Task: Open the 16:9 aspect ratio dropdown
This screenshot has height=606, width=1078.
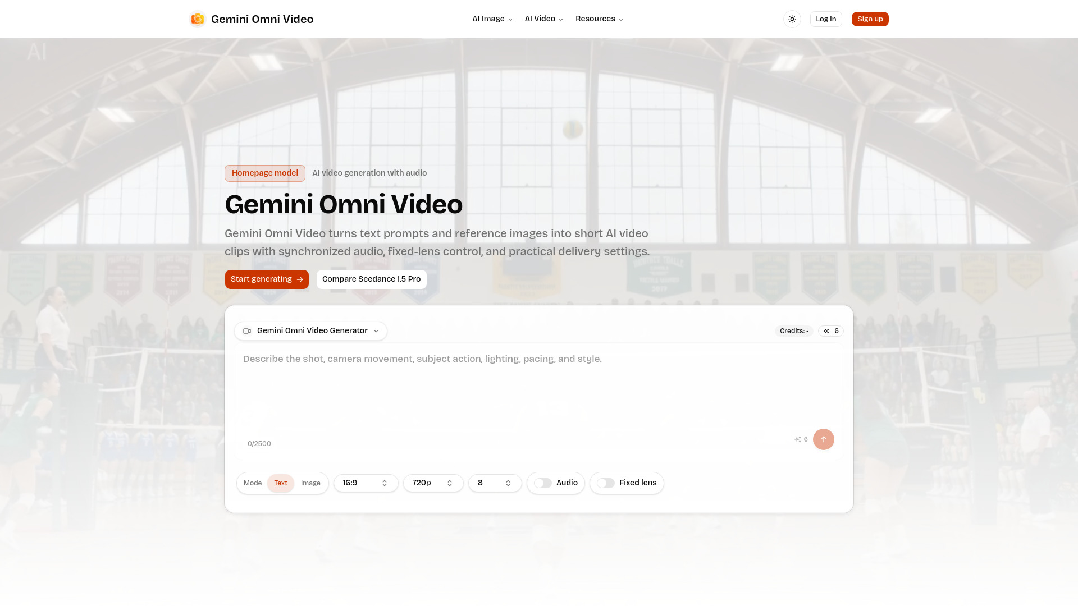Action: [x=366, y=483]
